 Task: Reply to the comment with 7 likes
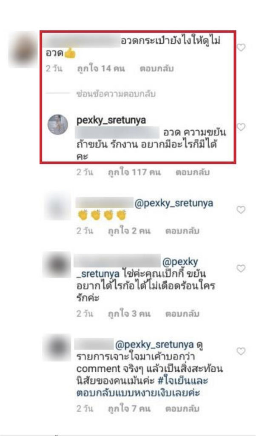[x=182, y=408]
